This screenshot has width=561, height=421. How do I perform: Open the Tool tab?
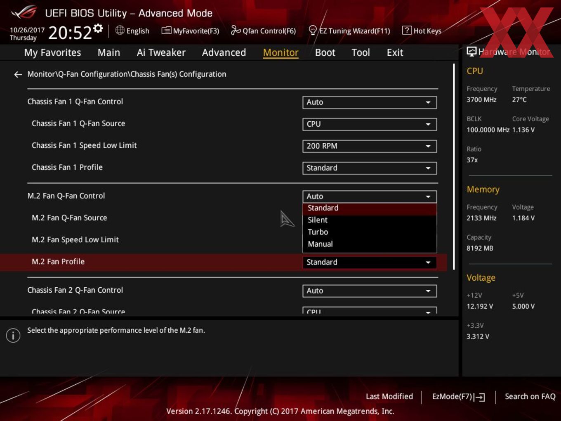pyautogui.click(x=361, y=52)
